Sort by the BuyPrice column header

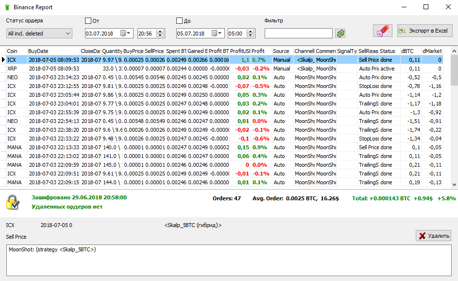[133, 51]
